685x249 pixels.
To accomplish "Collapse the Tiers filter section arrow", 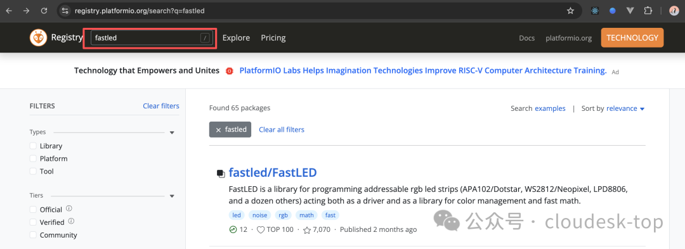I will (172, 196).
